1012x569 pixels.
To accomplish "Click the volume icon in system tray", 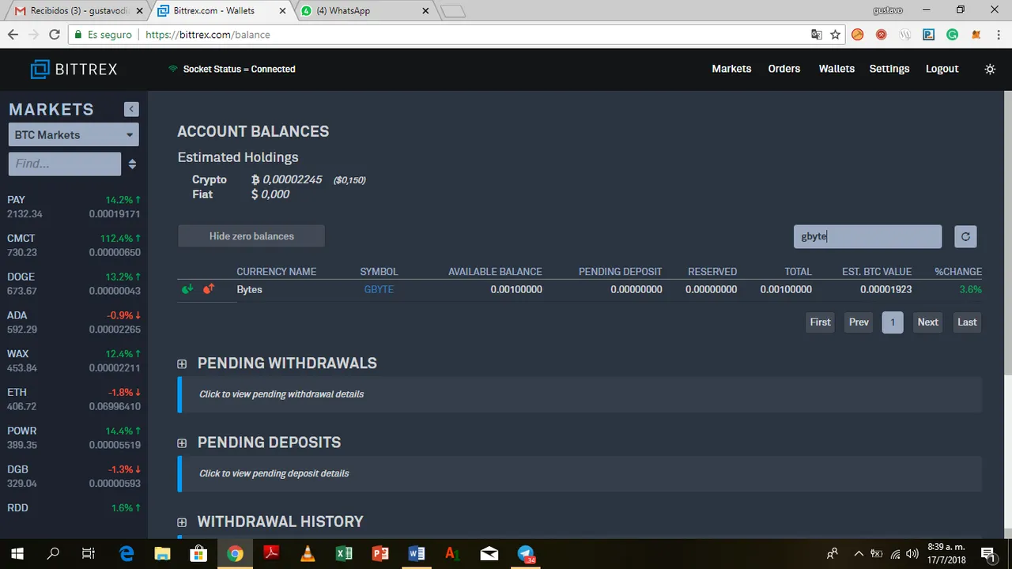I will 912,553.
